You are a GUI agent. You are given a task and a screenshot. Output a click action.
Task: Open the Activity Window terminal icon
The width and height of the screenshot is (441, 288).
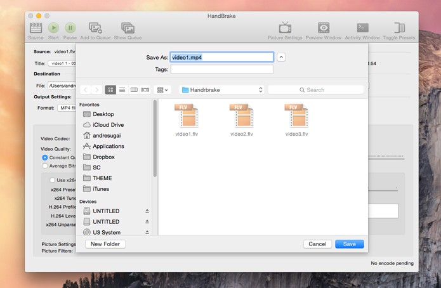point(362,28)
